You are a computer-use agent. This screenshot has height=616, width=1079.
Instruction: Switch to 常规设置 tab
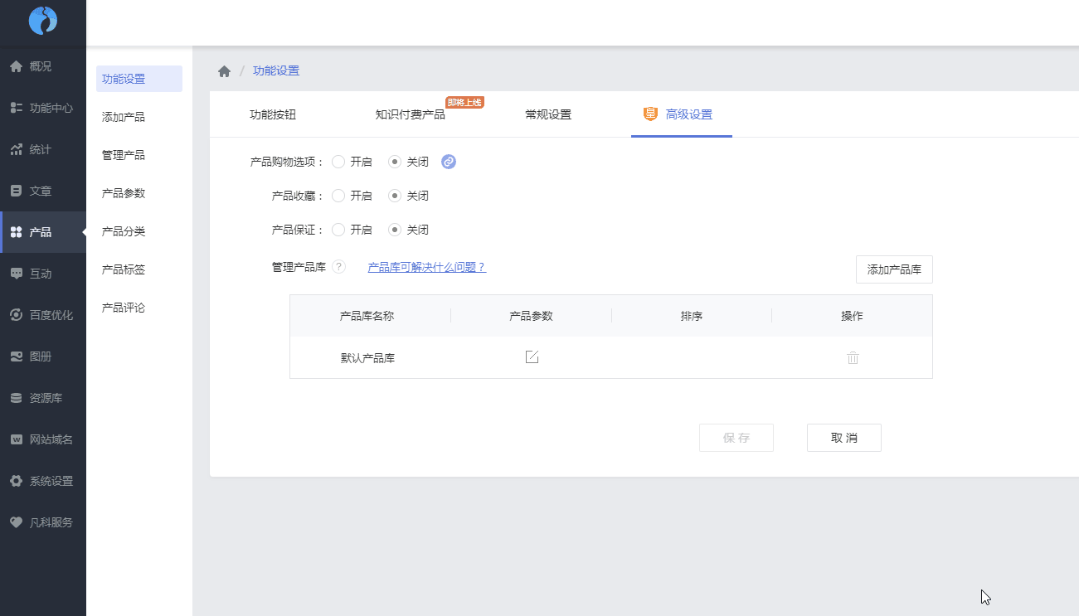pos(548,114)
